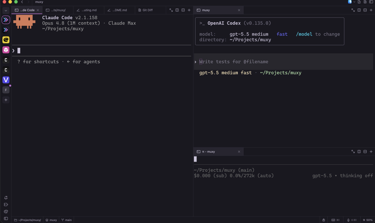Focus the π terminal input line

coord(284,159)
